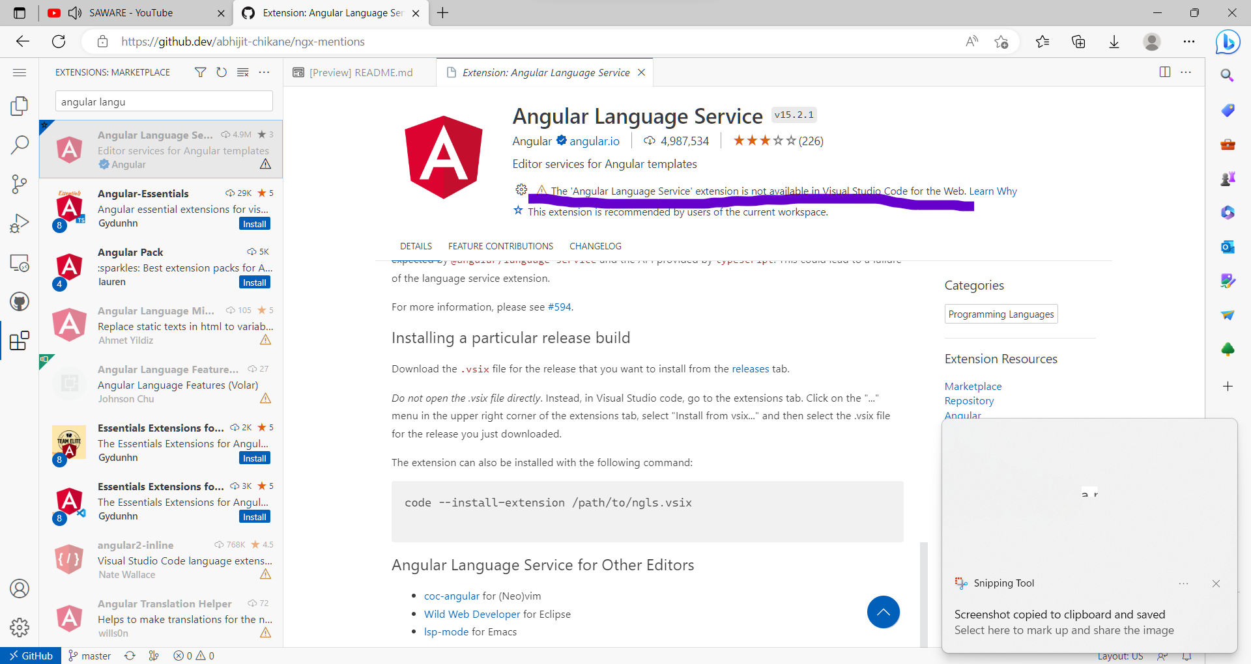Open the Manage settings gear in the activity bar
1251x664 pixels.
coord(19,628)
